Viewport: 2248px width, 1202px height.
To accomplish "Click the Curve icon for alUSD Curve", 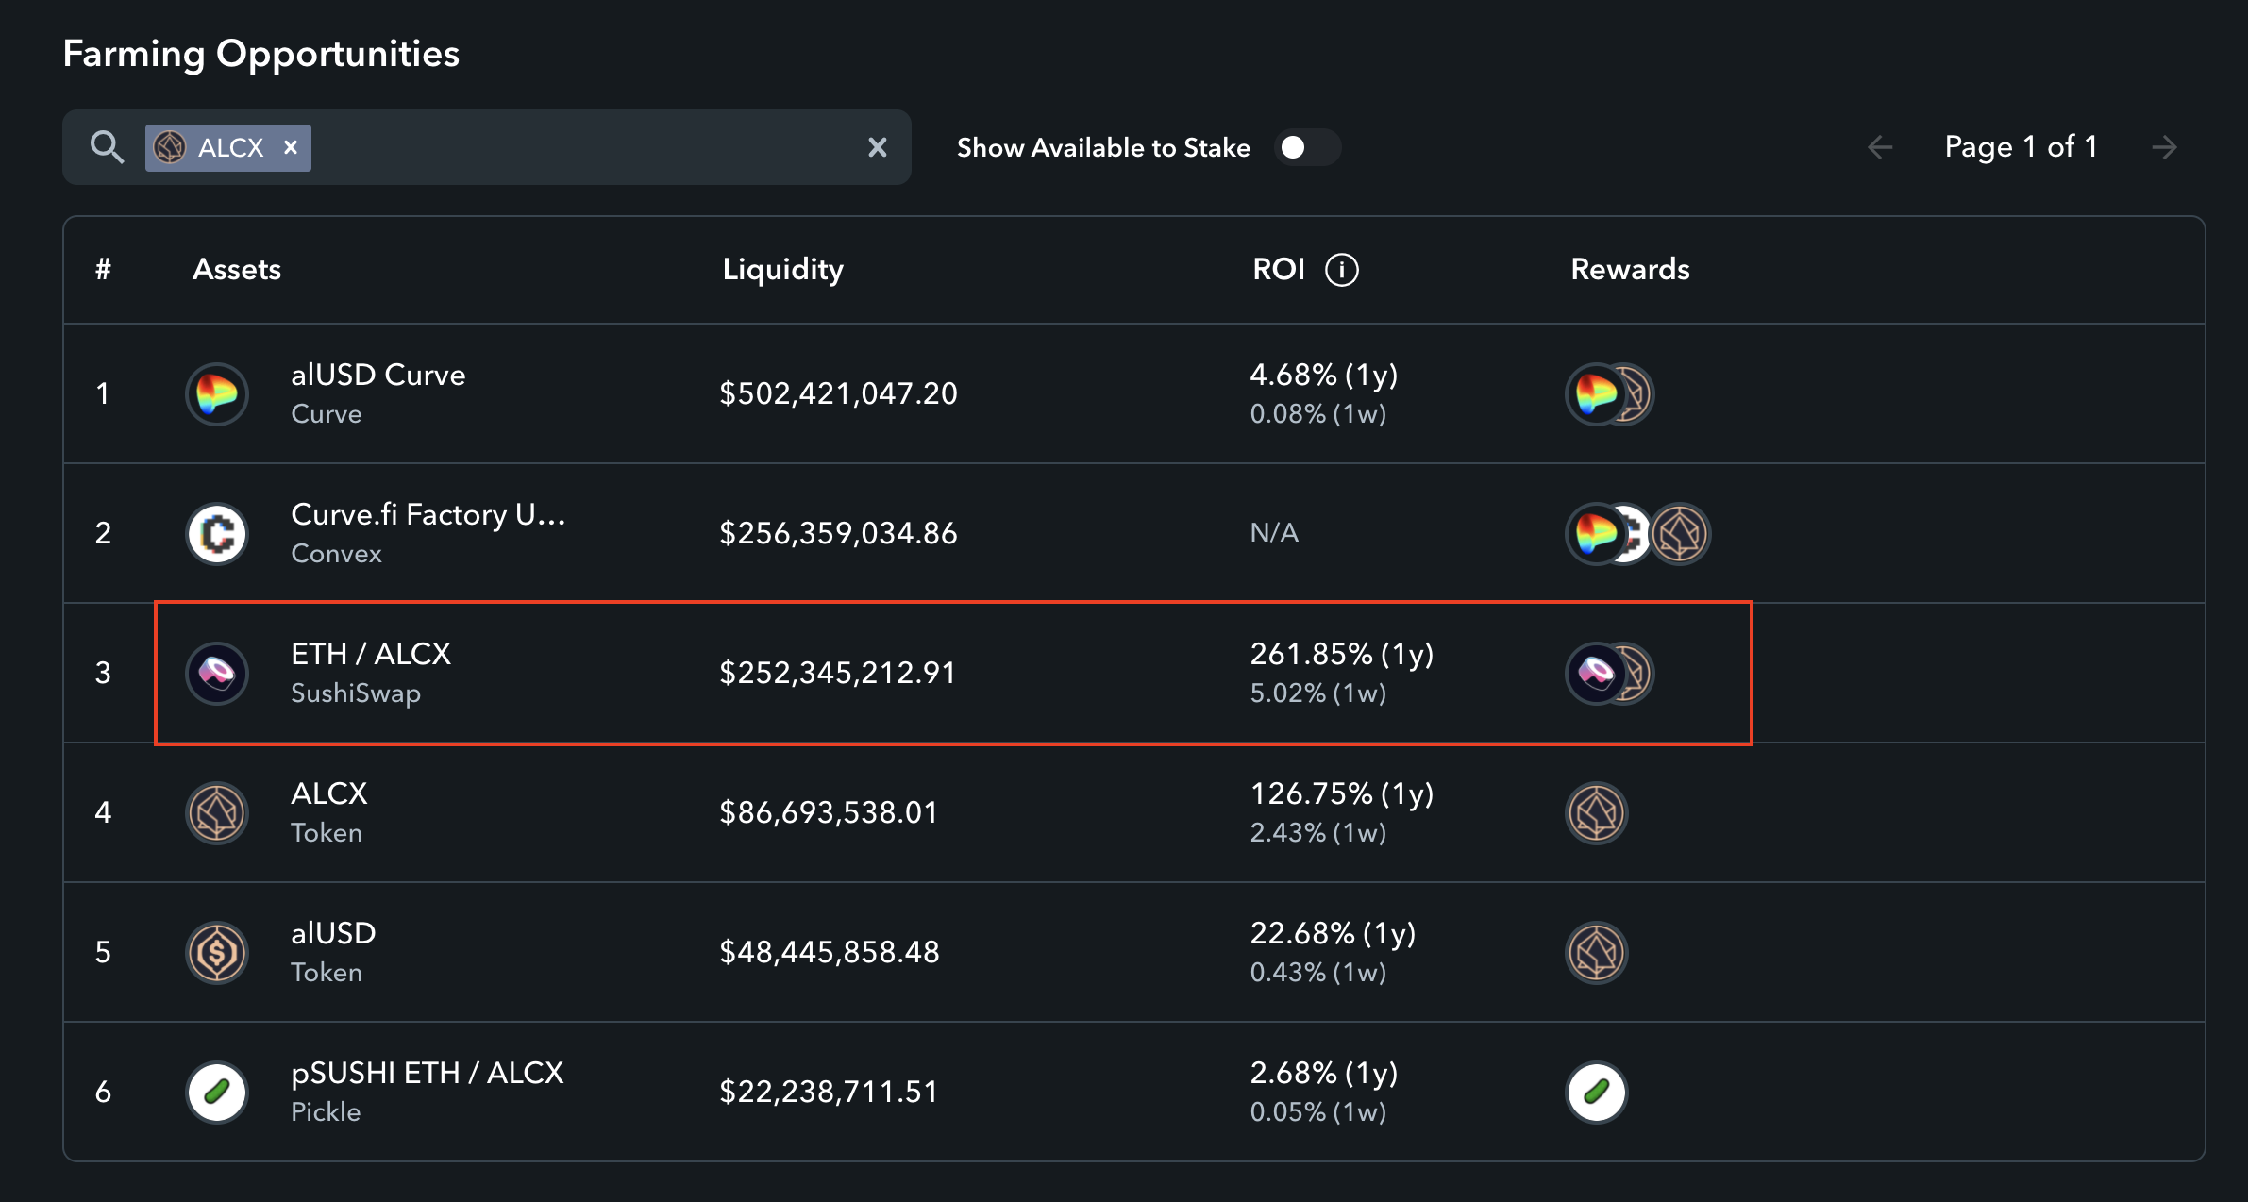I will point(217,393).
